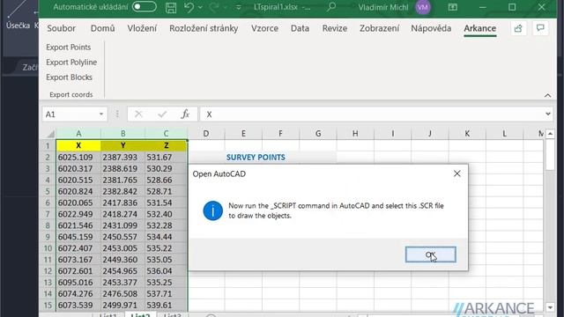Screen dimensions: 564x317
Task: Open the Revize tab
Action: [335, 28]
